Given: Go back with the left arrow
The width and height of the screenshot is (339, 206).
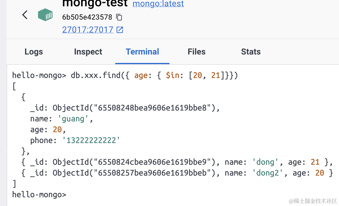Looking at the screenshot, I should point(25,15).
